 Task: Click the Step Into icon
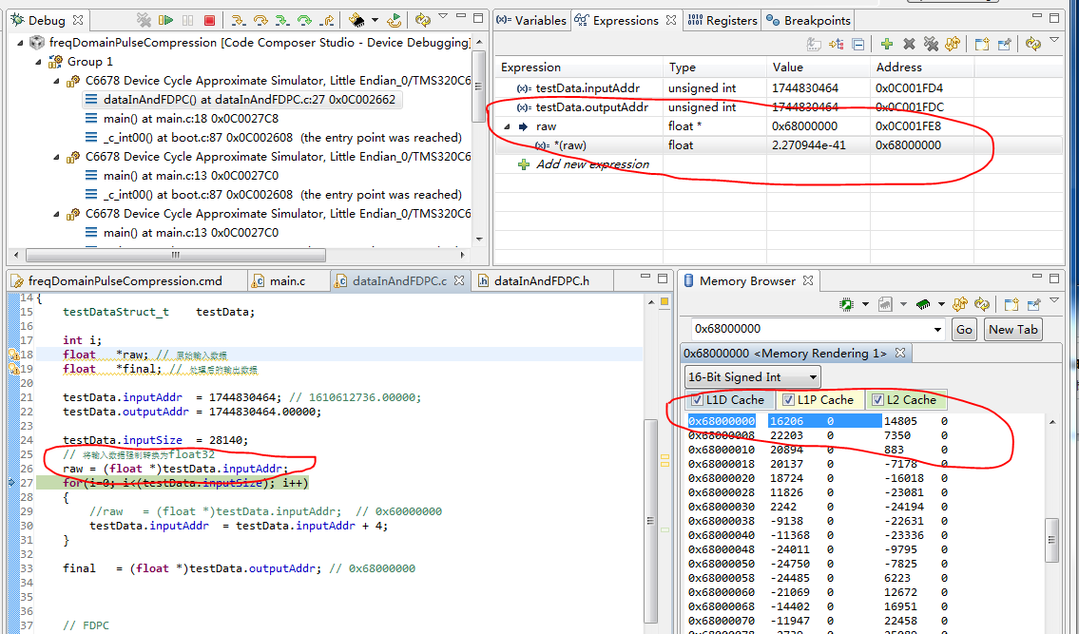click(x=237, y=20)
